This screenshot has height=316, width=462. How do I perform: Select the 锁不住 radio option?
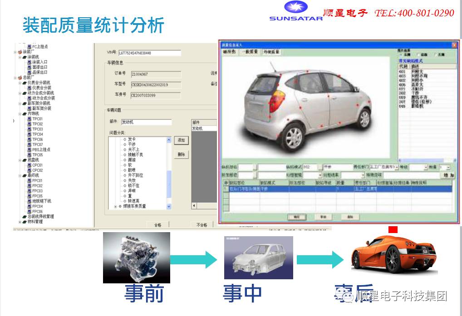pos(125,185)
